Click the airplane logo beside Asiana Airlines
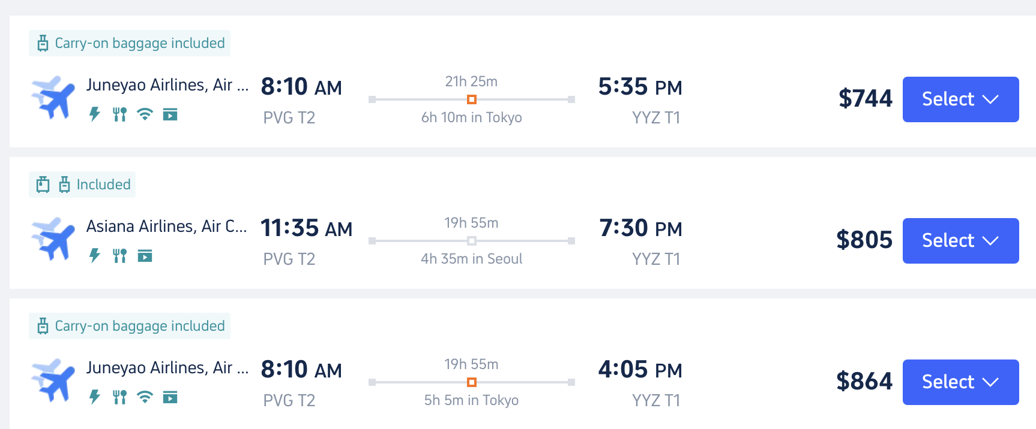The image size is (1036, 429). pos(53,239)
